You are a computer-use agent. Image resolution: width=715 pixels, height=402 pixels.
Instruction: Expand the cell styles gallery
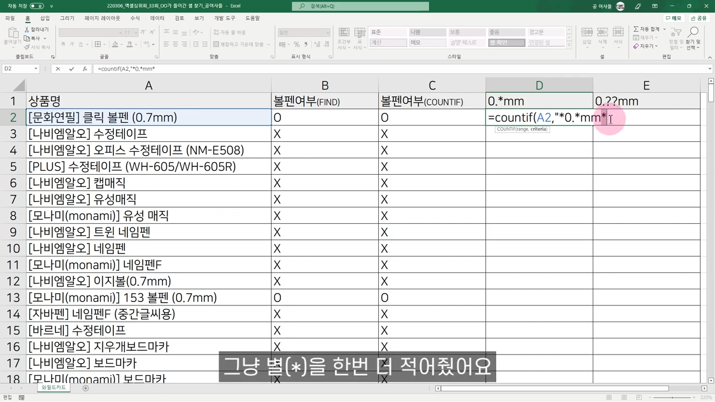pos(570,45)
